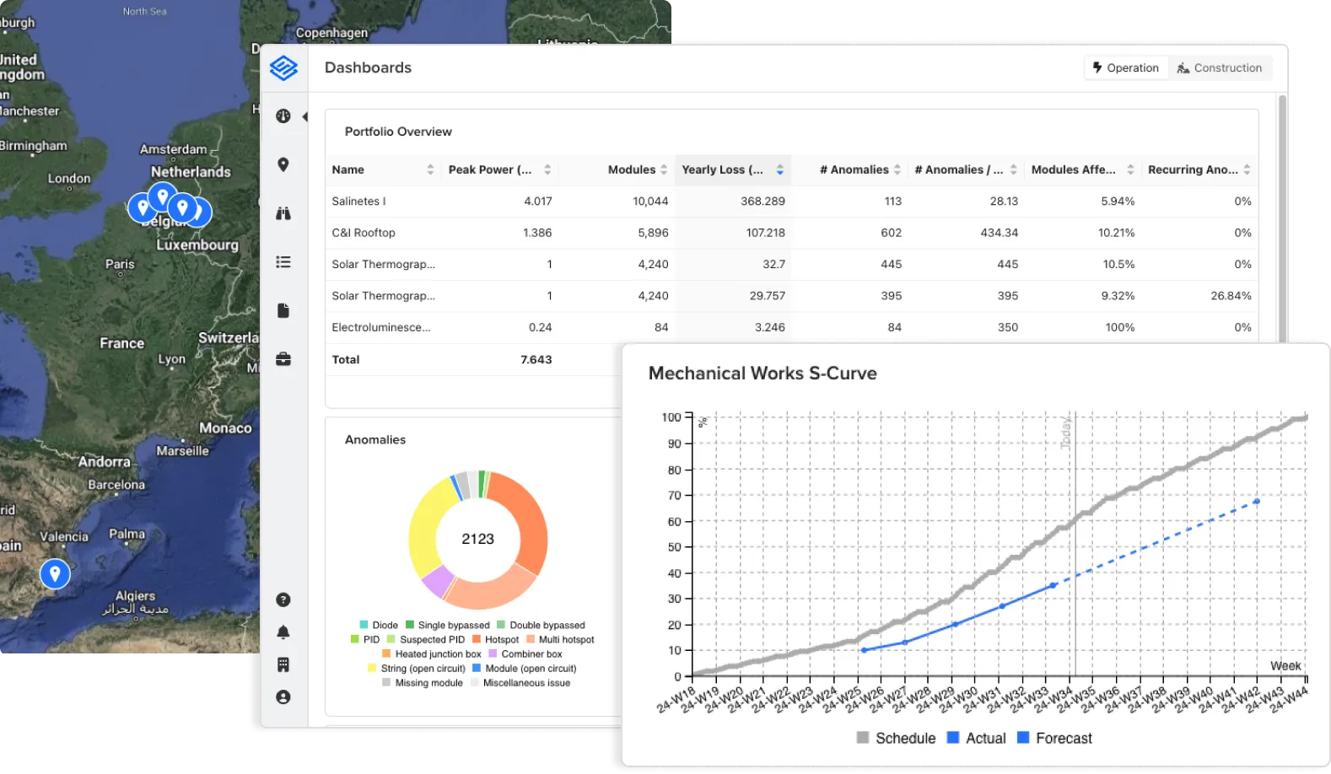Toggle Single bypassed in anomalies legend
This screenshot has height=774, width=1331.
(447, 626)
